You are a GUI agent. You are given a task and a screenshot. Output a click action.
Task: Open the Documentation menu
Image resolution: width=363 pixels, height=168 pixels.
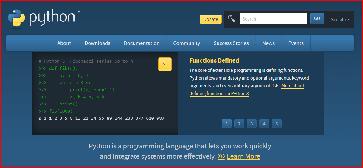(142, 43)
